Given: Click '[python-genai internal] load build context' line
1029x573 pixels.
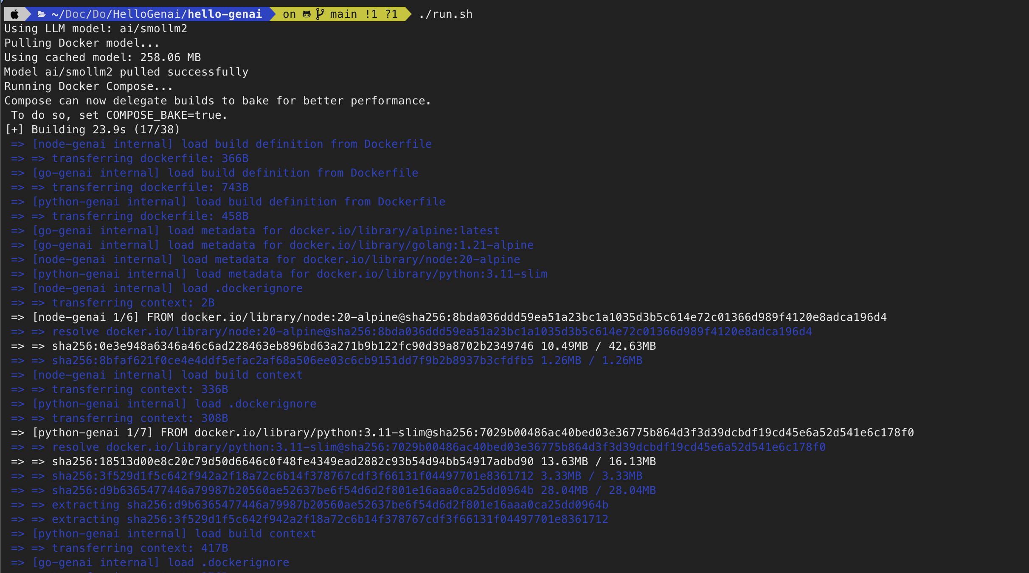Looking at the screenshot, I should pos(163,534).
